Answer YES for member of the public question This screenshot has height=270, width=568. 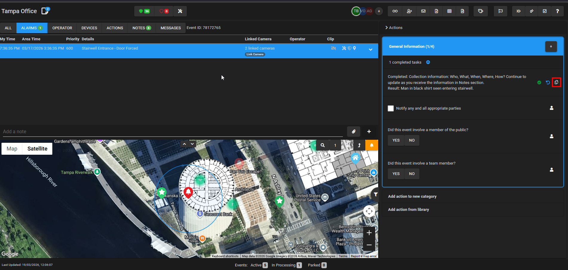[396, 140]
